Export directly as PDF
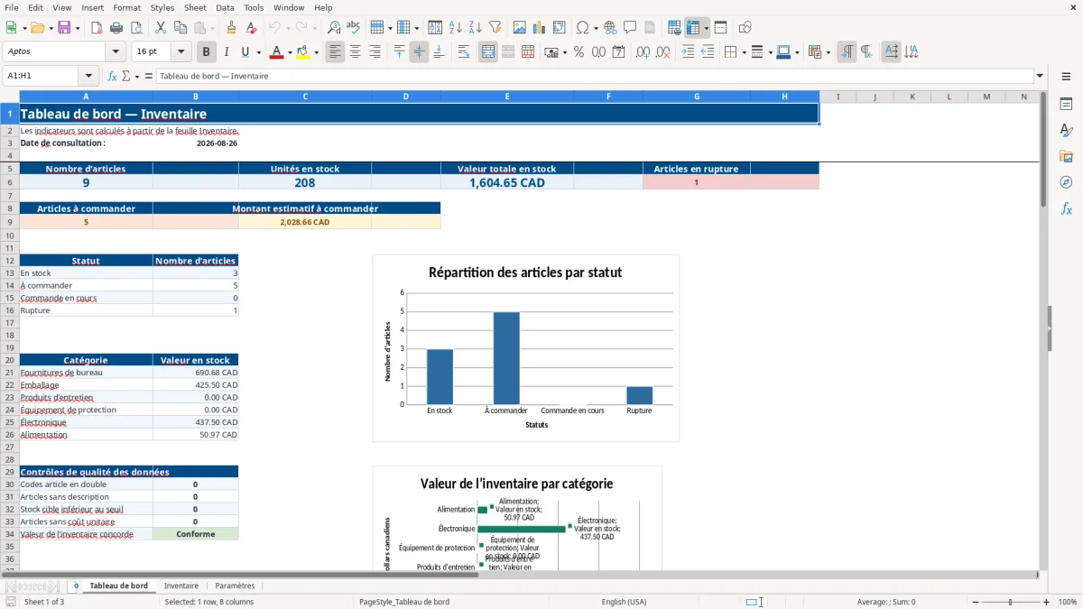The height and width of the screenshot is (609, 1083). tap(97, 28)
